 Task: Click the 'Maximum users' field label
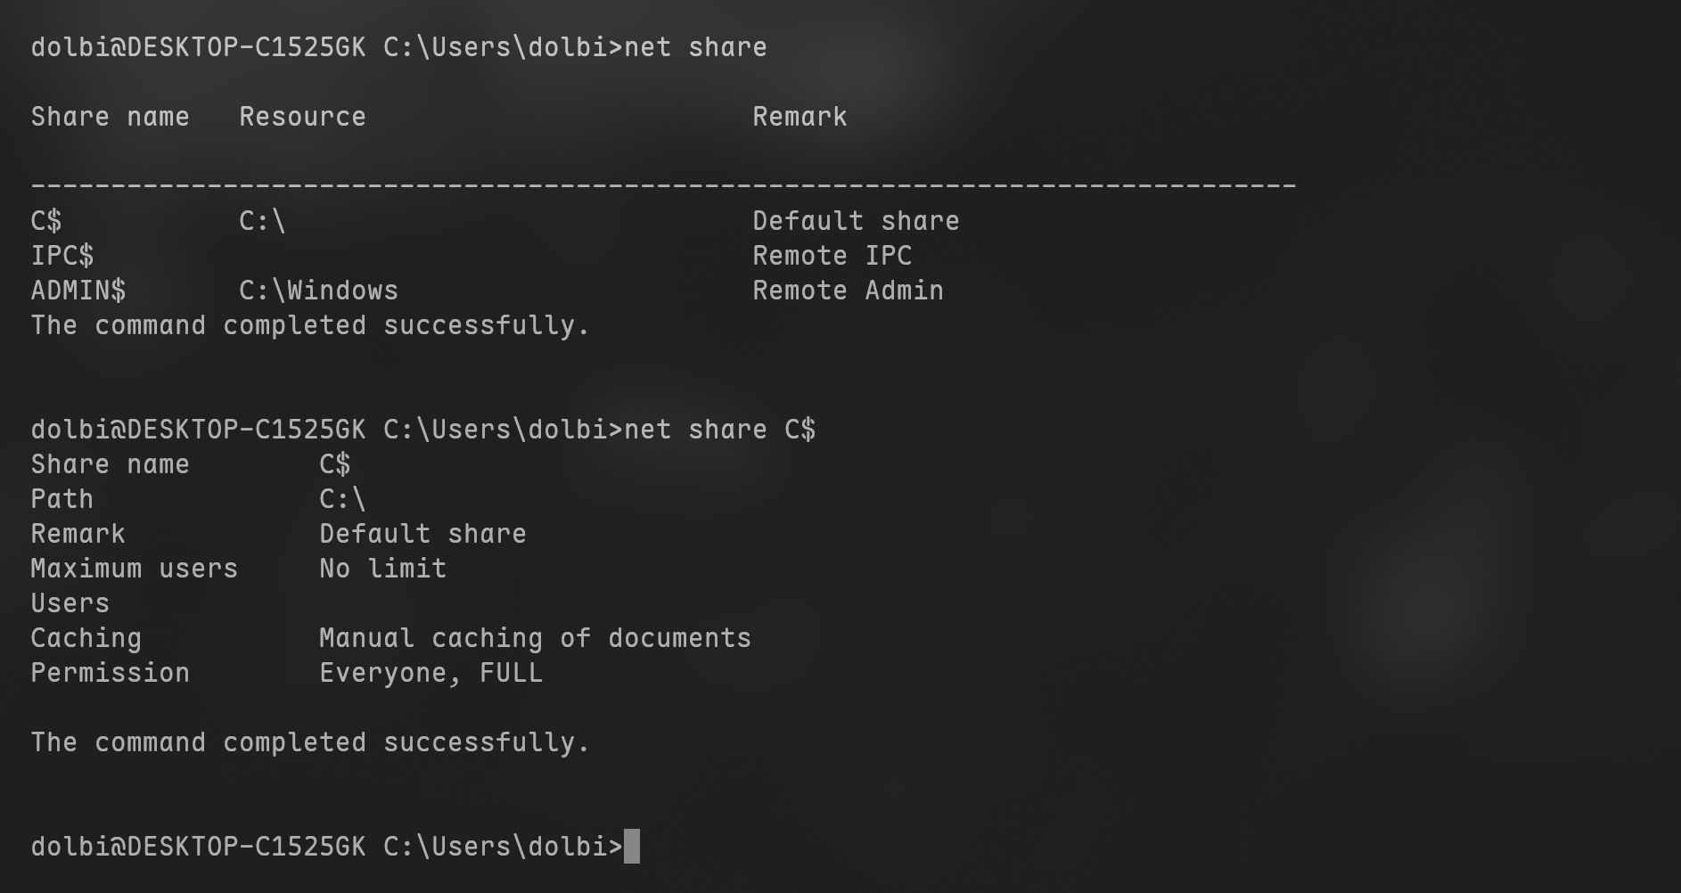coord(134,569)
